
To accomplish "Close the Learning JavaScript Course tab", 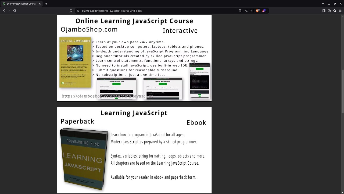I will click(x=40, y=4).
